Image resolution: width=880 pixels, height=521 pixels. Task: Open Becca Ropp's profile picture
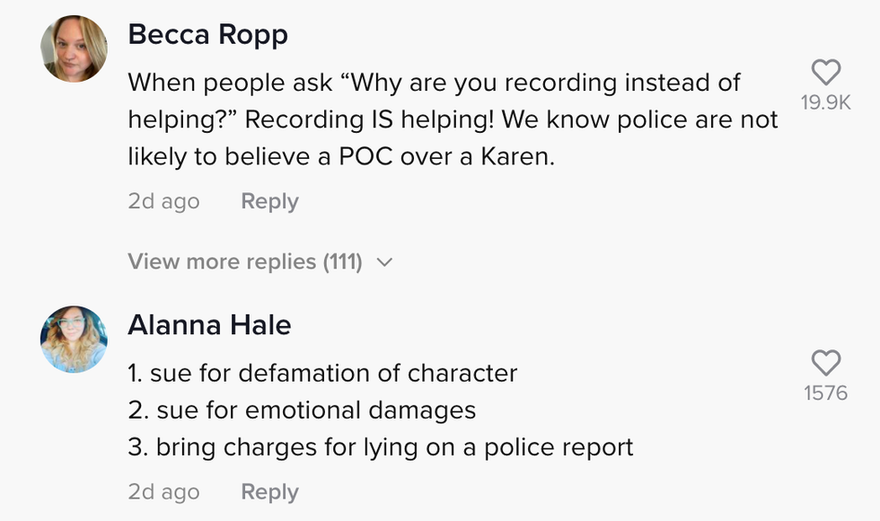[74, 49]
